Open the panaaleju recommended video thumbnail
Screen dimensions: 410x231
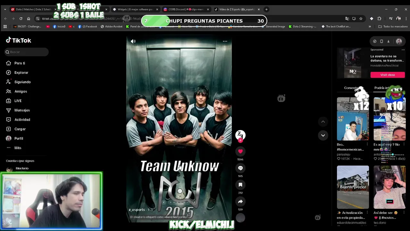[353, 119]
